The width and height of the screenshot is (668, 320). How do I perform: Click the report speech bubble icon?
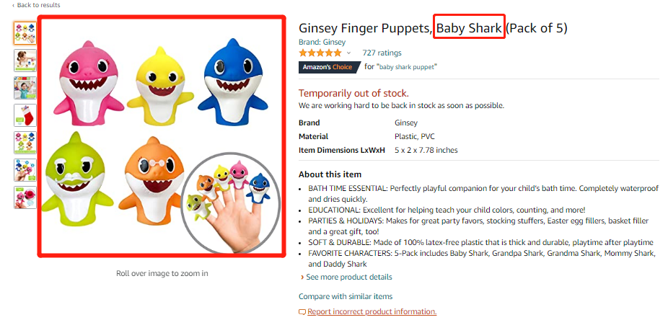coord(302,312)
